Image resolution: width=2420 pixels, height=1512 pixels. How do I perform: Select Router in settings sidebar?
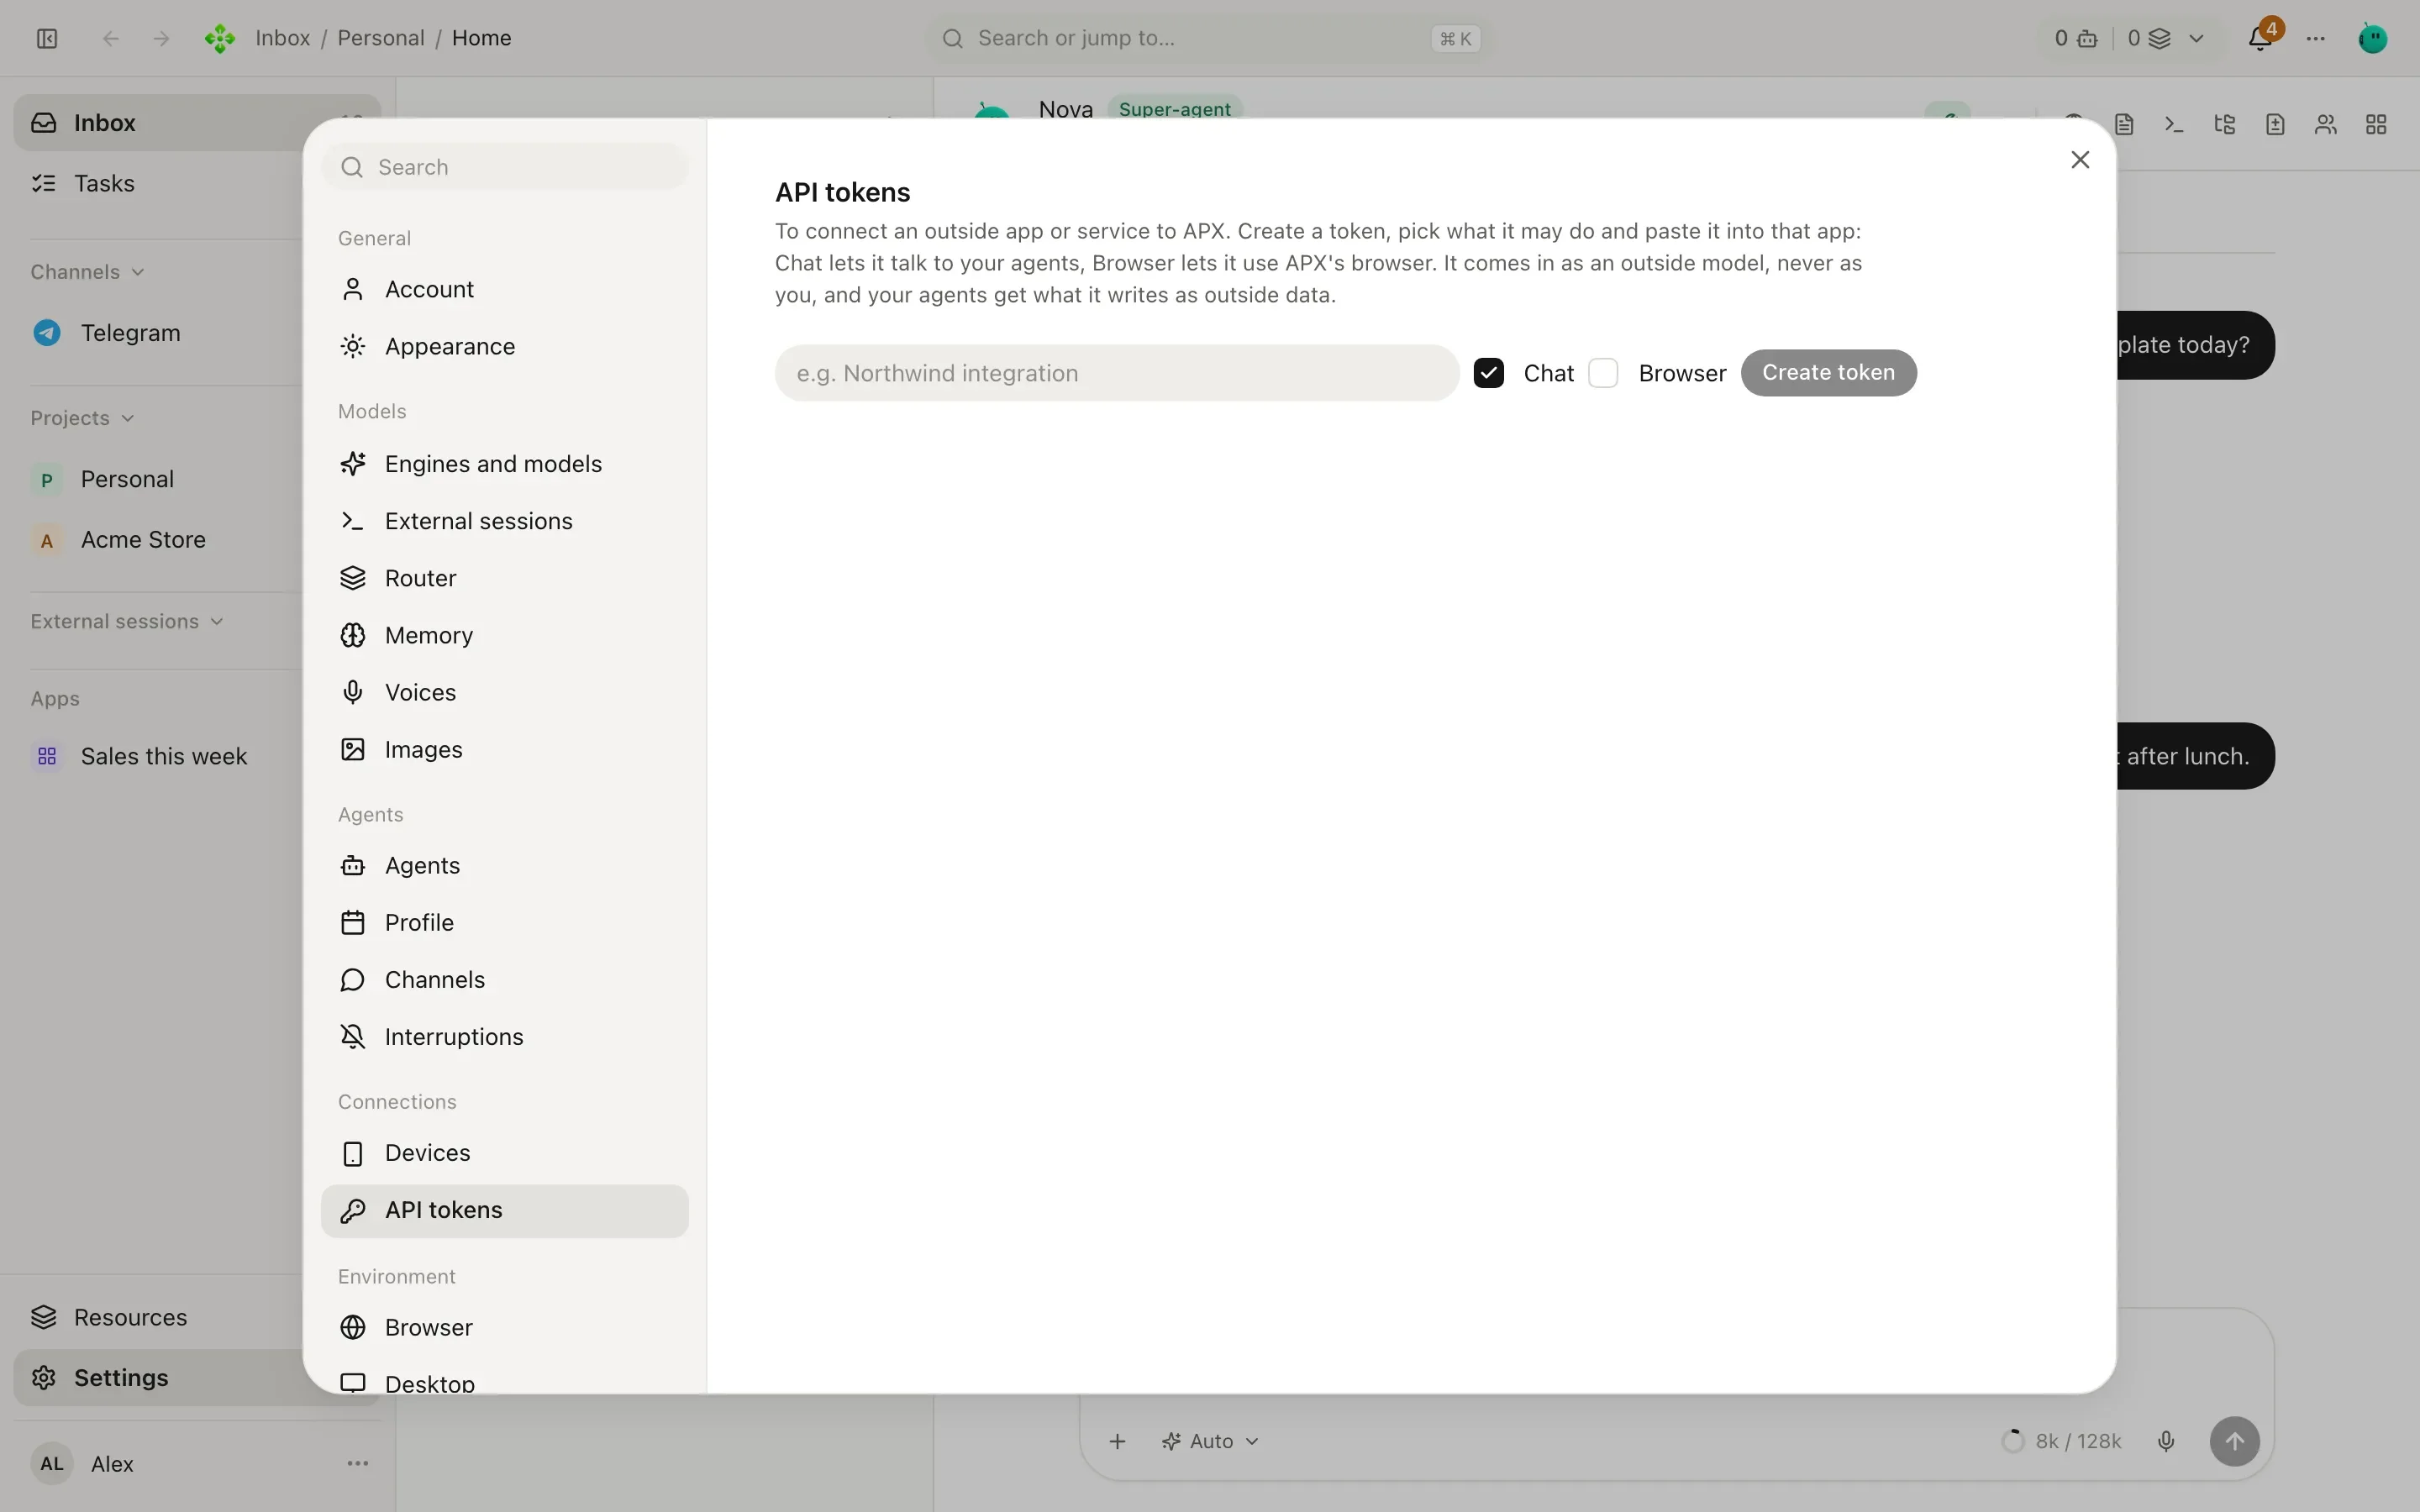point(505,578)
